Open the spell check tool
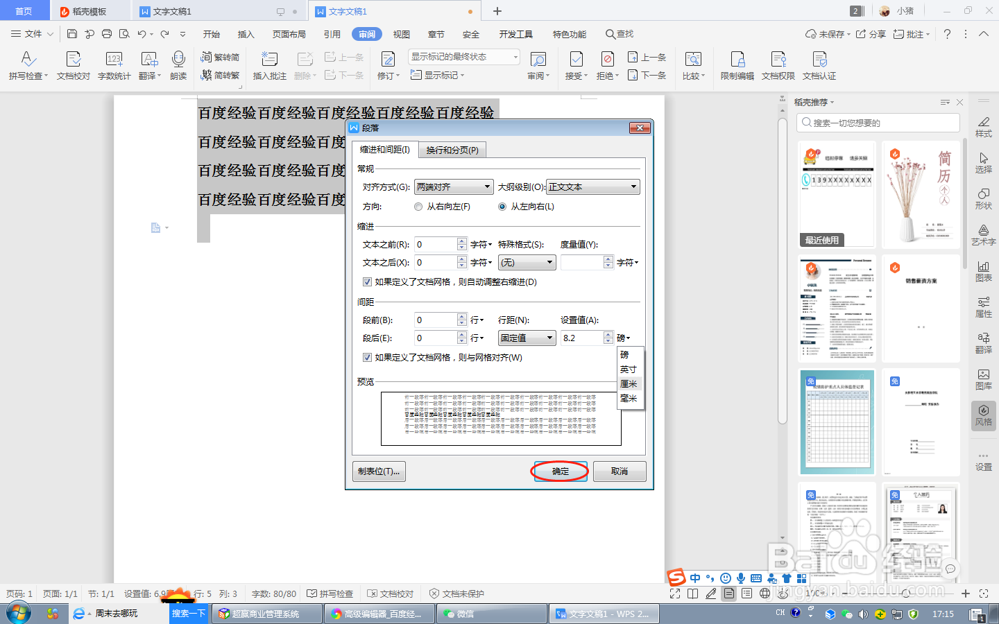Image resolution: width=999 pixels, height=624 pixels. point(28,67)
